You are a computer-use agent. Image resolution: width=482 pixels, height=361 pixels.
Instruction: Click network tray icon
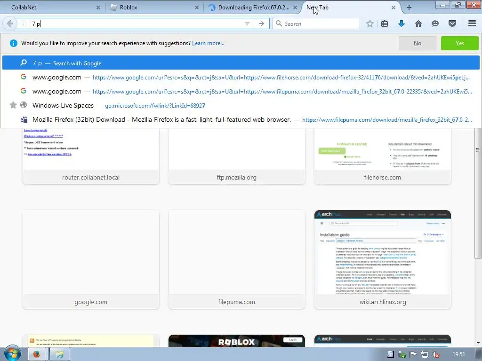425,354
